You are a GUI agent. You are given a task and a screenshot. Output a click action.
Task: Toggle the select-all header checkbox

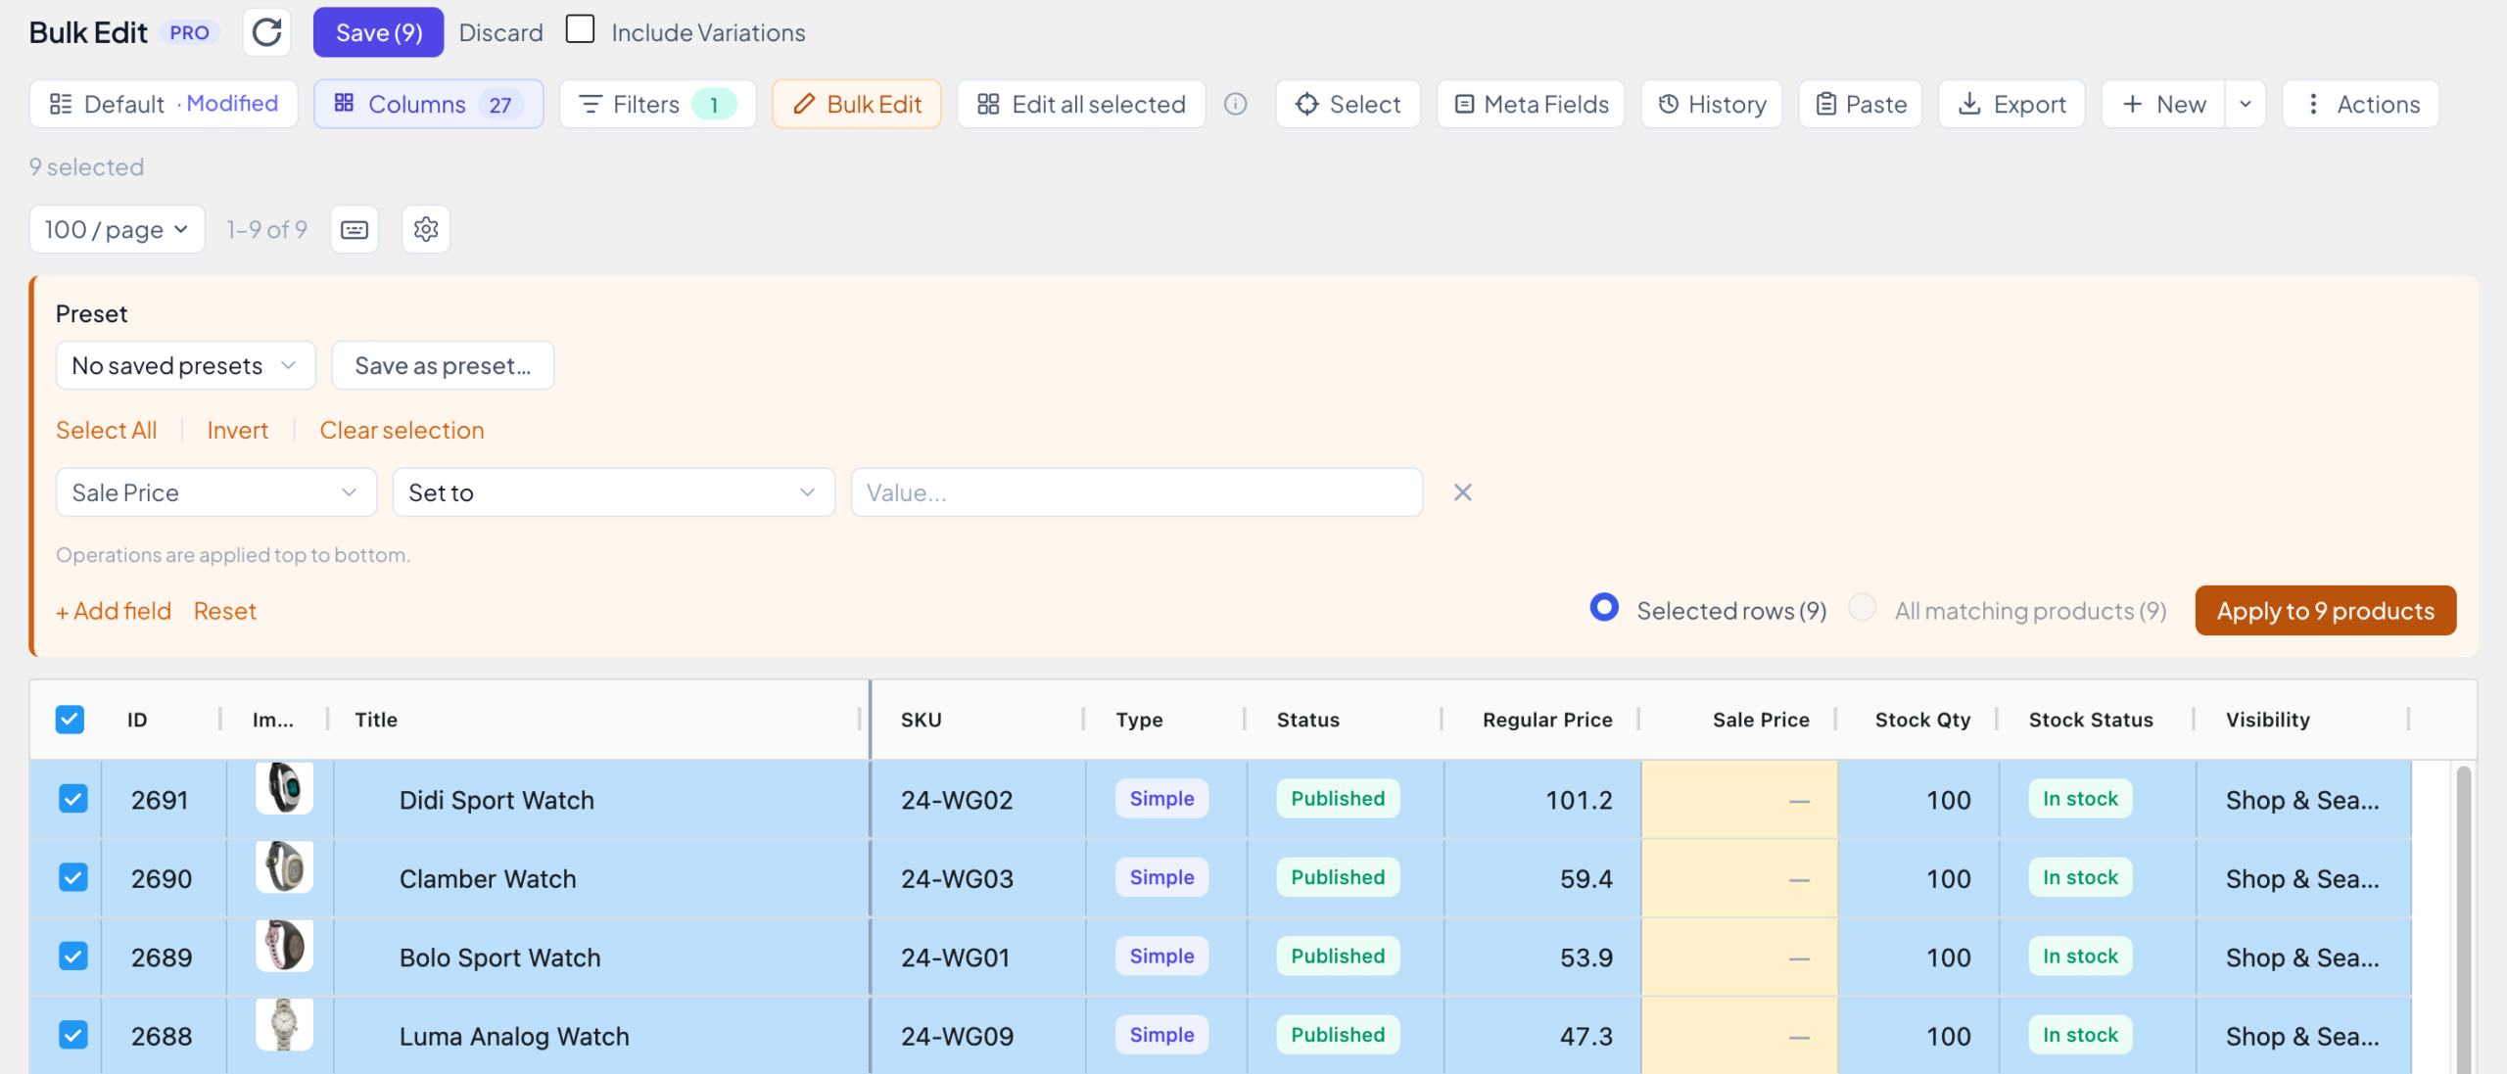click(x=70, y=720)
